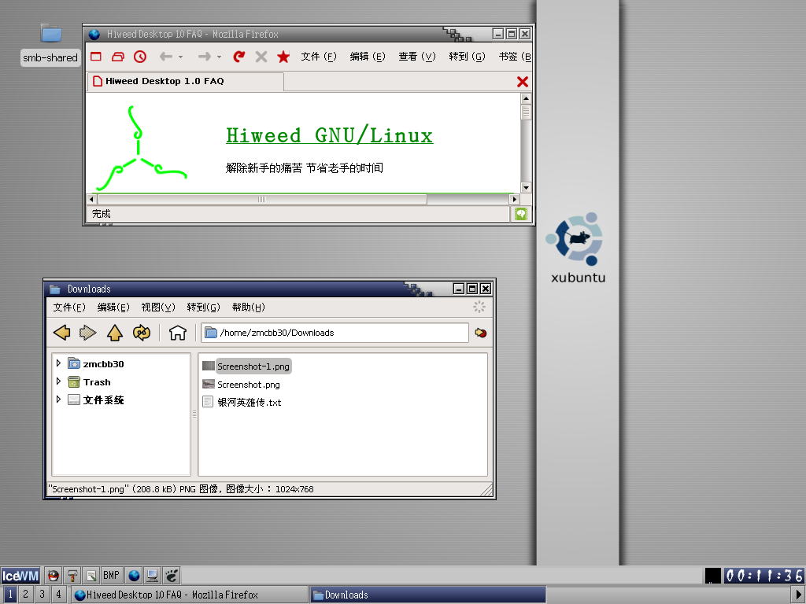Screen dimensions: 806x604
Task: Activate Downloads taskbar button
Action: click(427, 595)
